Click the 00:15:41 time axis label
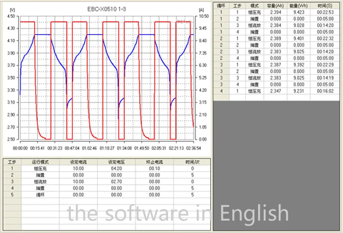343x233 pixels. tap(37, 148)
